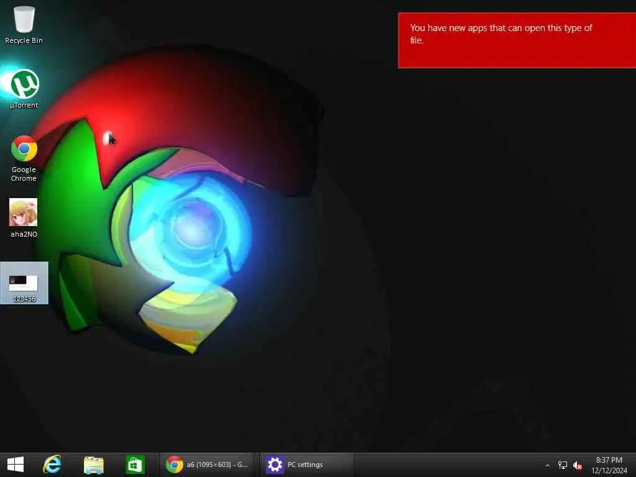Switch to the Chrome a6 (1095×603) taskbar window
This screenshot has height=477, width=636.
(206, 465)
